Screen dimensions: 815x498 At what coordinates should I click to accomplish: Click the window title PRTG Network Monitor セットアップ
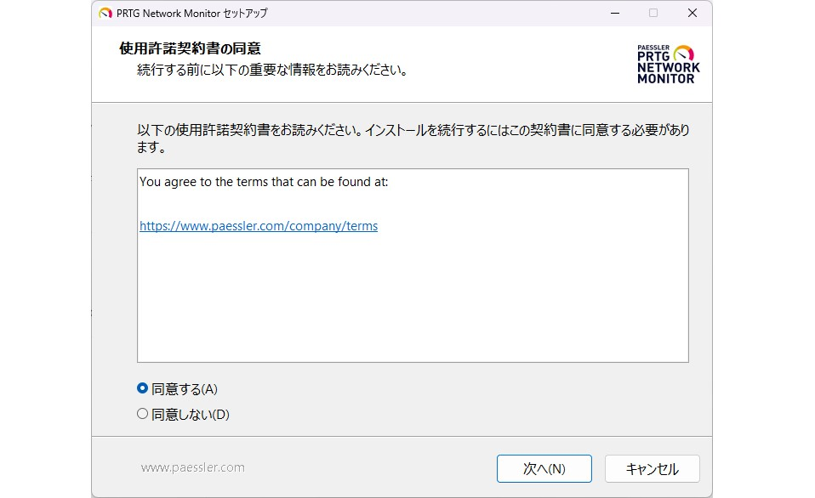[x=191, y=14]
